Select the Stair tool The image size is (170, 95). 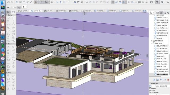pyautogui.click(x=8, y=28)
